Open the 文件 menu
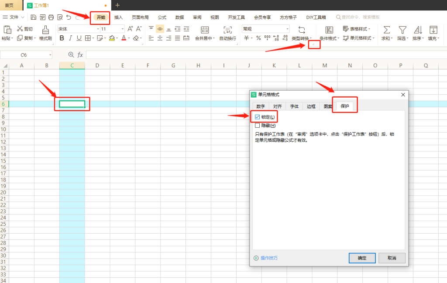Screen dimensions: 447x283 point(14,17)
